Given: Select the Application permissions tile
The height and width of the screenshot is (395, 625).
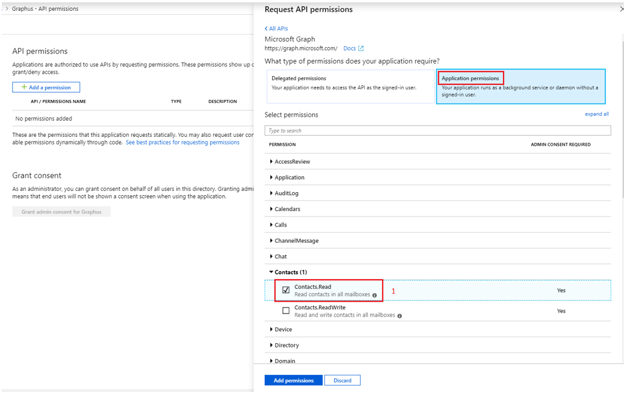Looking at the screenshot, I should (x=521, y=86).
